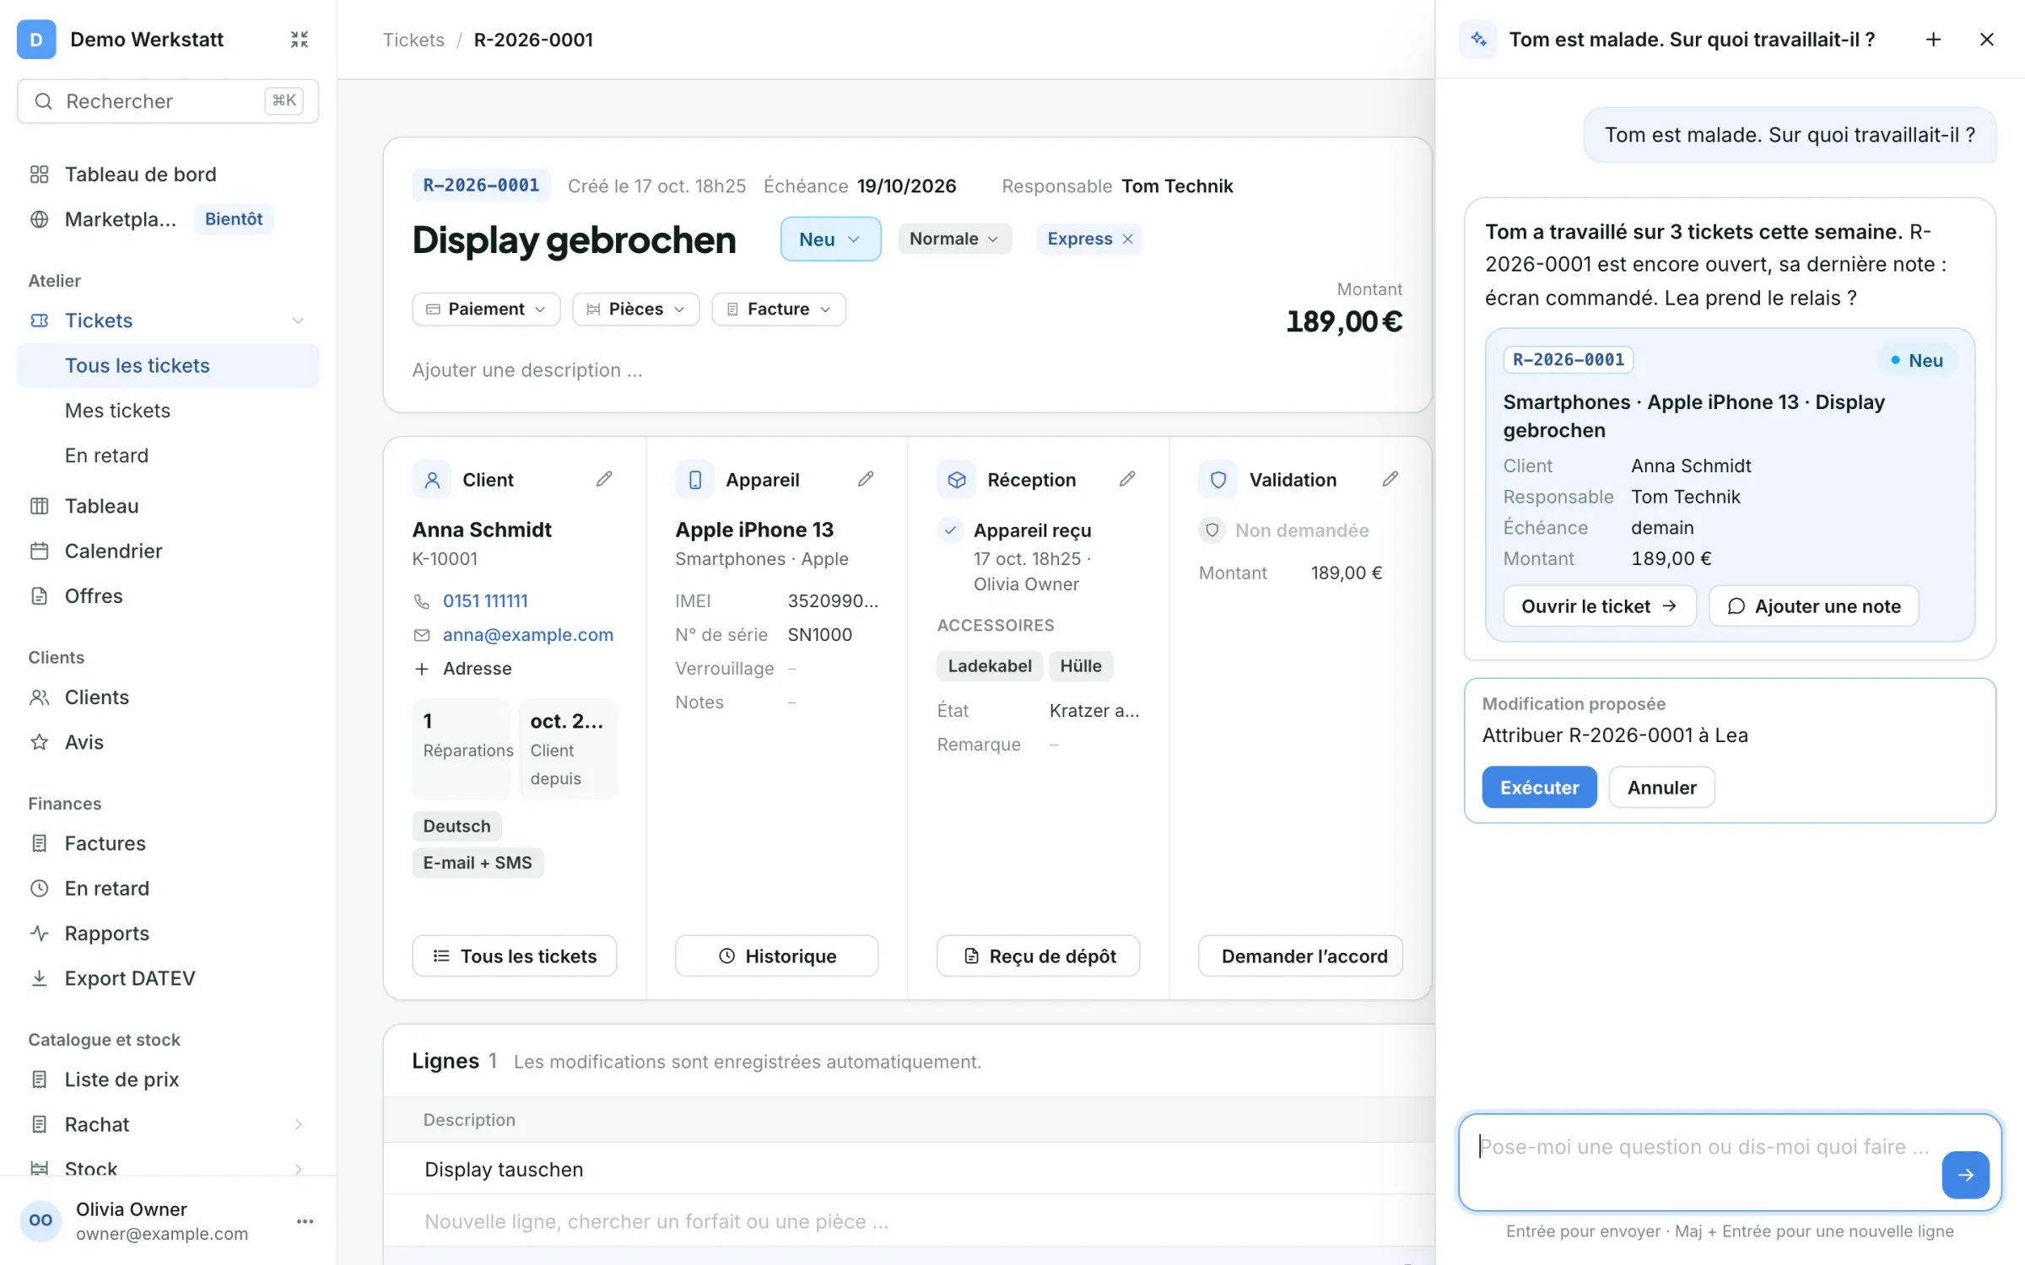
Task: Add an address with the + Adresse link
Action: (463, 669)
